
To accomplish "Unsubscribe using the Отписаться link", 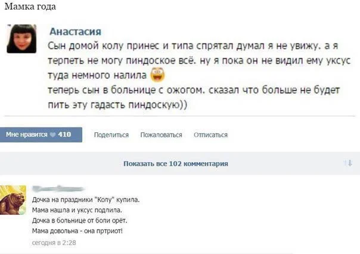I will [x=210, y=135].
